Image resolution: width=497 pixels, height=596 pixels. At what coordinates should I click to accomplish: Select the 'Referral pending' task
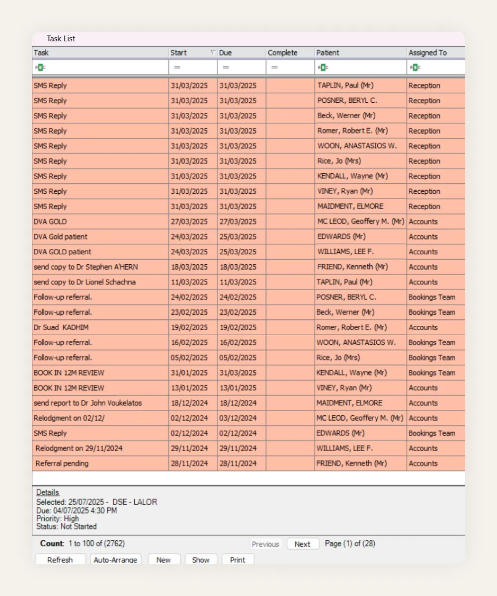click(100, 463)
